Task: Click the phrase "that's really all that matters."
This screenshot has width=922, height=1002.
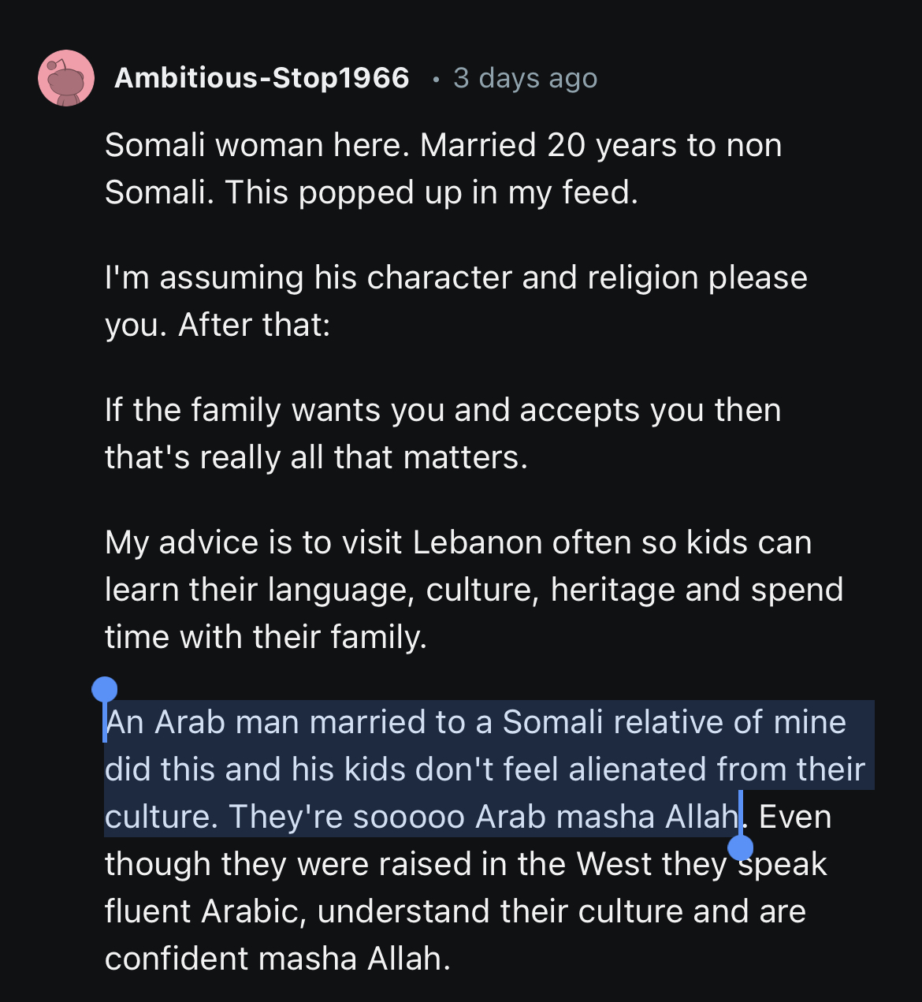Action: (x=316, y=458)
